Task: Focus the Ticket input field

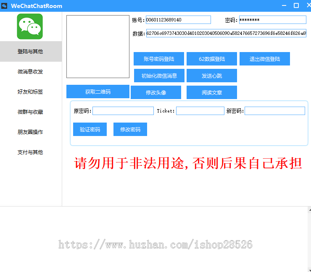Action: click(200, 111)
